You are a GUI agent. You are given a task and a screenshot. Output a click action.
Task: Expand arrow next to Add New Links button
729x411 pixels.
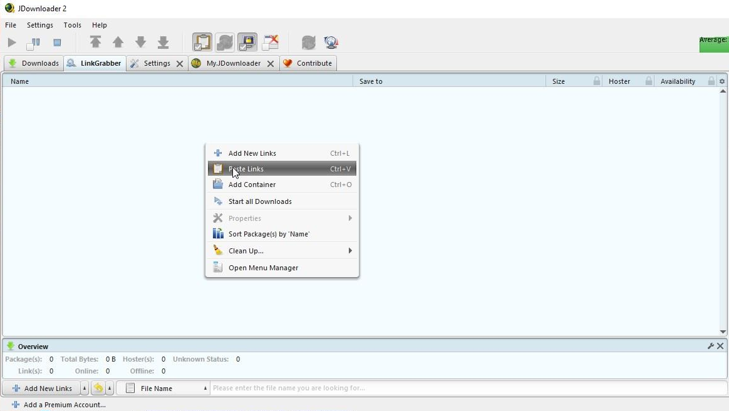tap(84, 388)
